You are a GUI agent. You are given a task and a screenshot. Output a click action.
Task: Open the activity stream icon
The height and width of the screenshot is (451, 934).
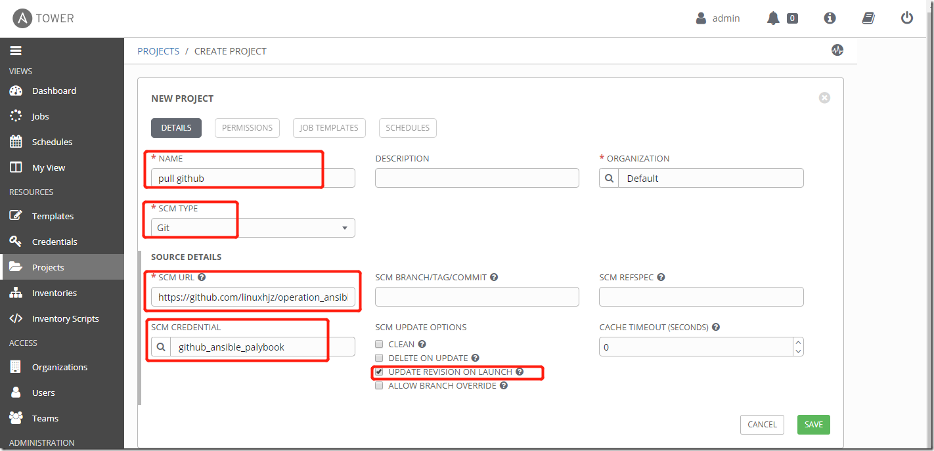coord(837,50)
